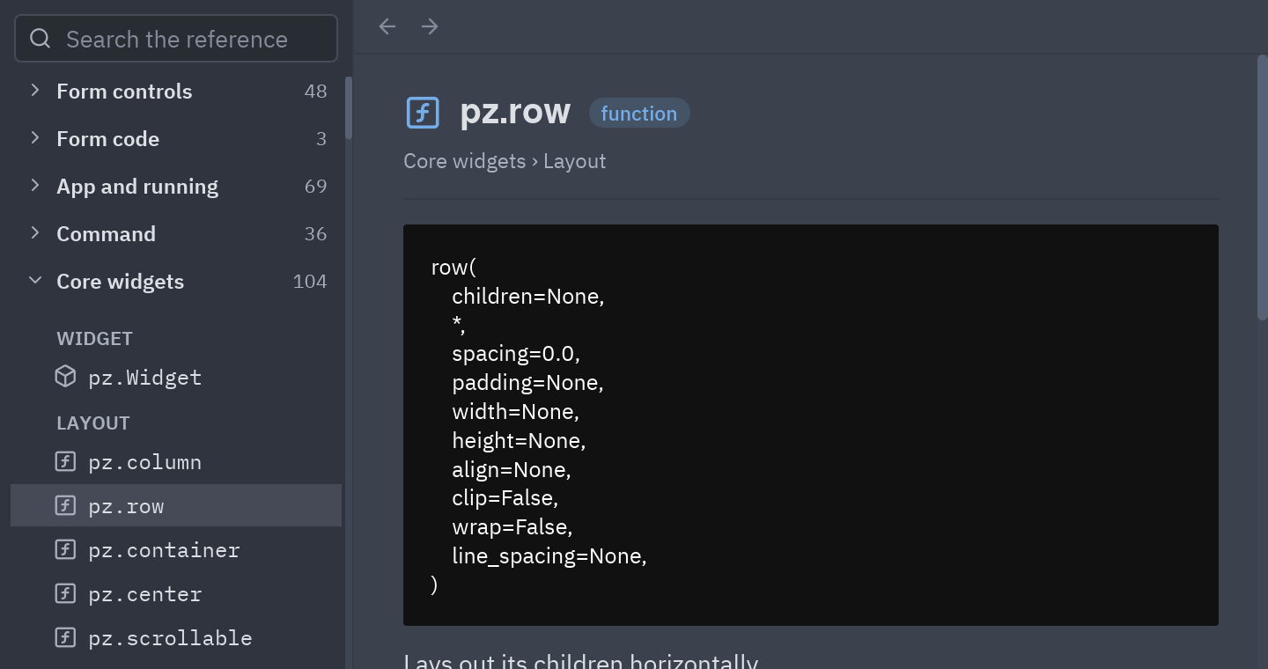Click the large function icon by the pz.row heading
The width and height of the screenshot is (1268, 669).
(423, 113)
